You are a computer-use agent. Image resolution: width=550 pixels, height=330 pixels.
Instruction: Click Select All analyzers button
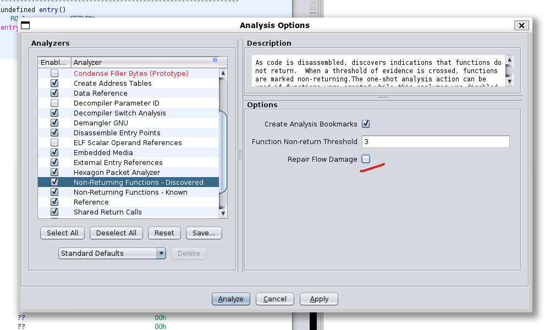click(63, 233)
